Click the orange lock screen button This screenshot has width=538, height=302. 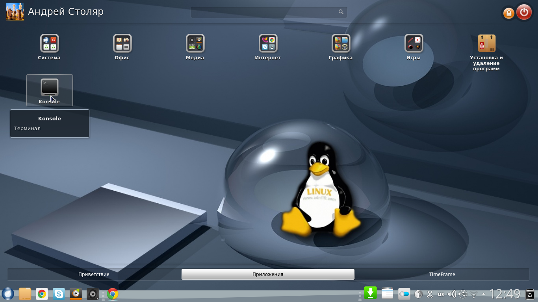pos(508,13)
